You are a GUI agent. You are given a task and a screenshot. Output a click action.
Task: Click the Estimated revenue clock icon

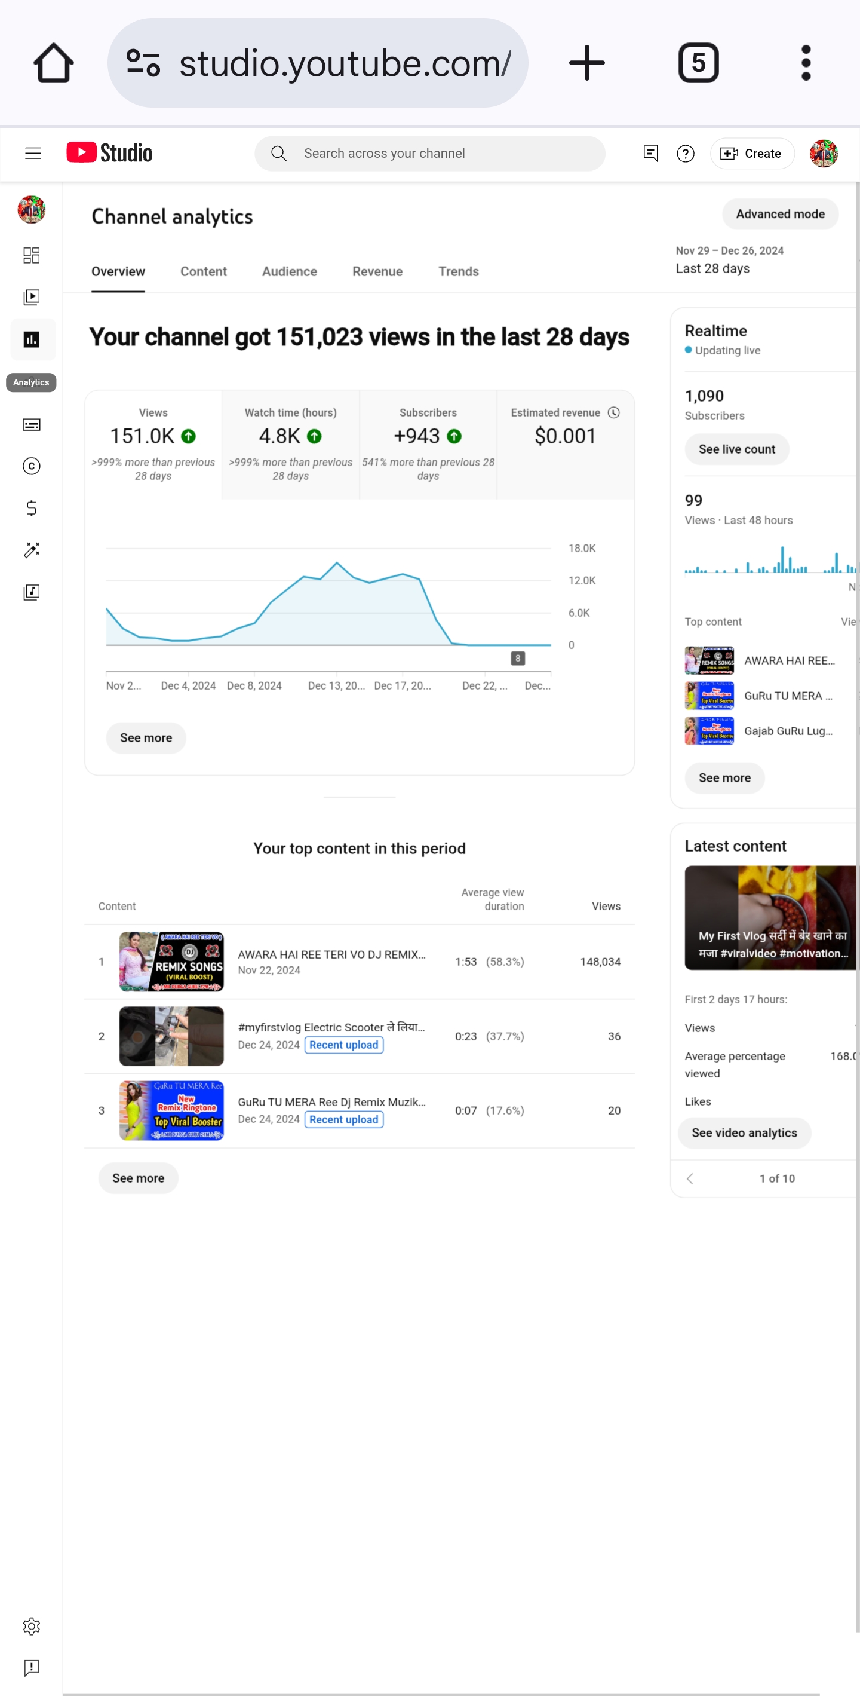[x=613, y=412]
